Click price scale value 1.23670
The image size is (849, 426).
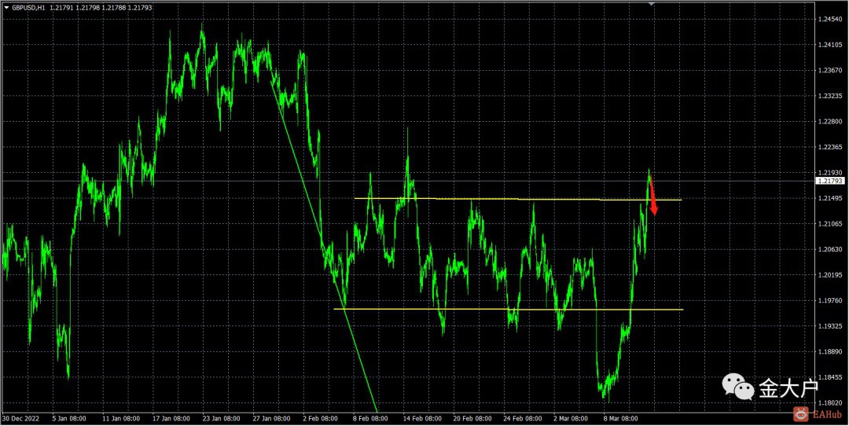pos(831,71)
